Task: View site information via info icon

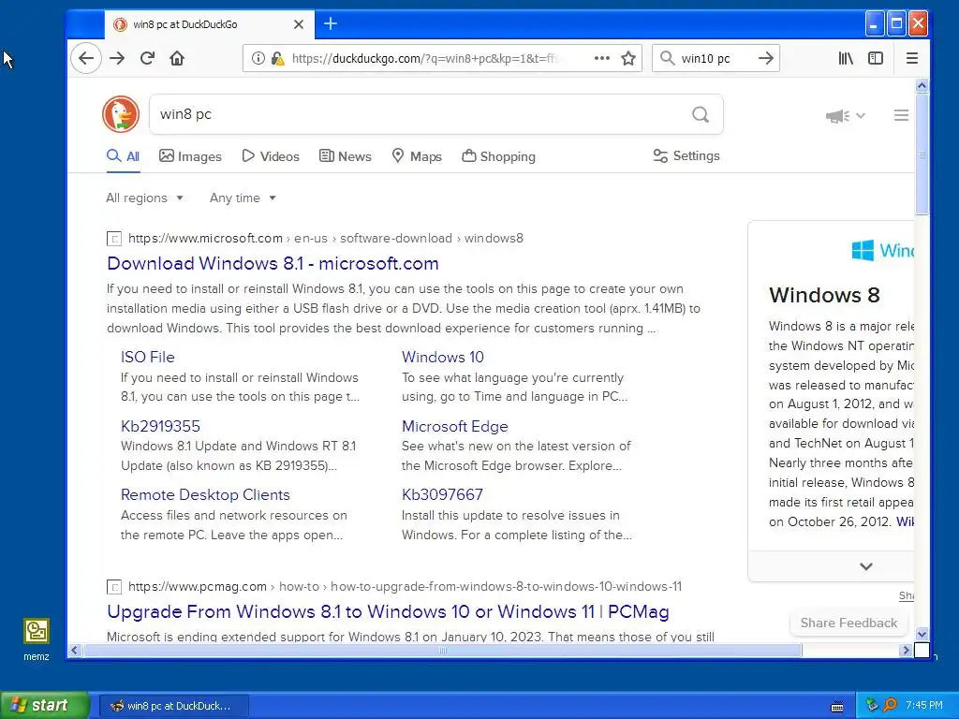Action: 258,59
